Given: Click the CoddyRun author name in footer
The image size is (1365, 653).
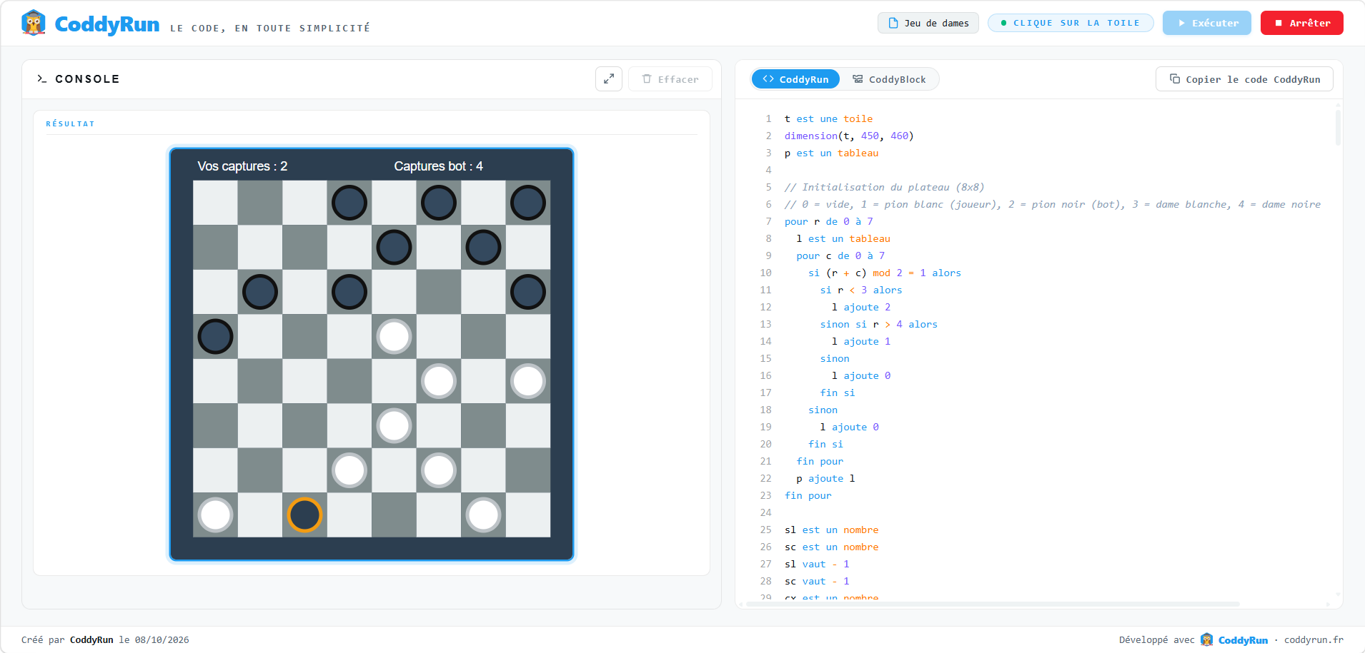Looking at the screenshot, I should [x=91, y=640].
